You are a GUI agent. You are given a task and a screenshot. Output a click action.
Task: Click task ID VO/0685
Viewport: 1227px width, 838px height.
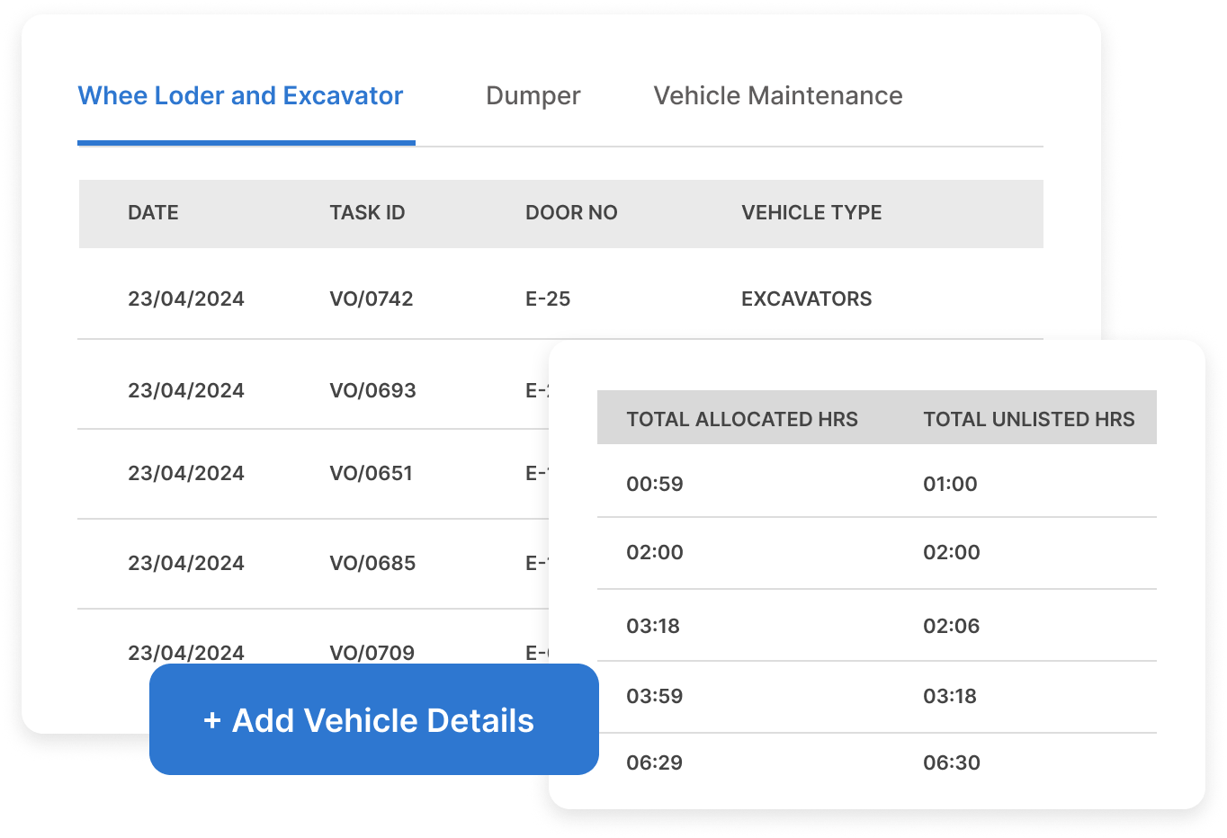[372, 563]
